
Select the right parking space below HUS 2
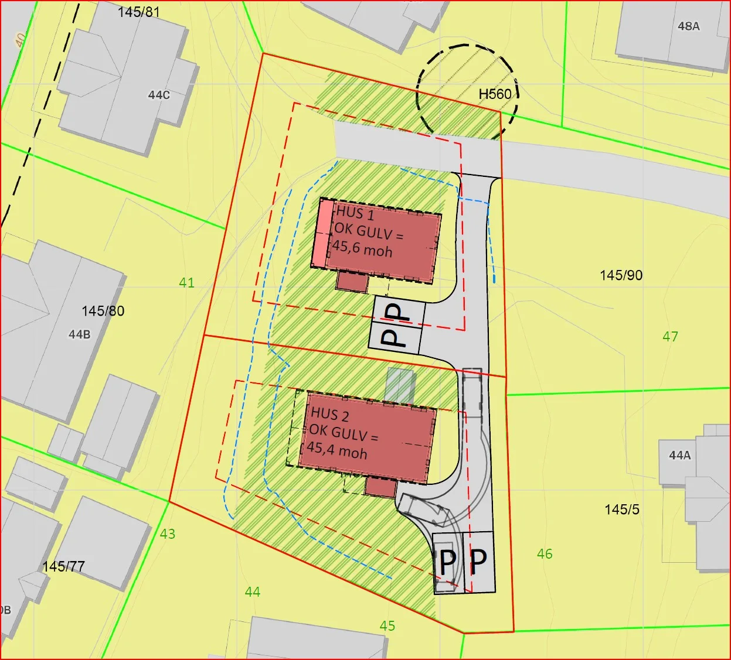pos(479,562)
